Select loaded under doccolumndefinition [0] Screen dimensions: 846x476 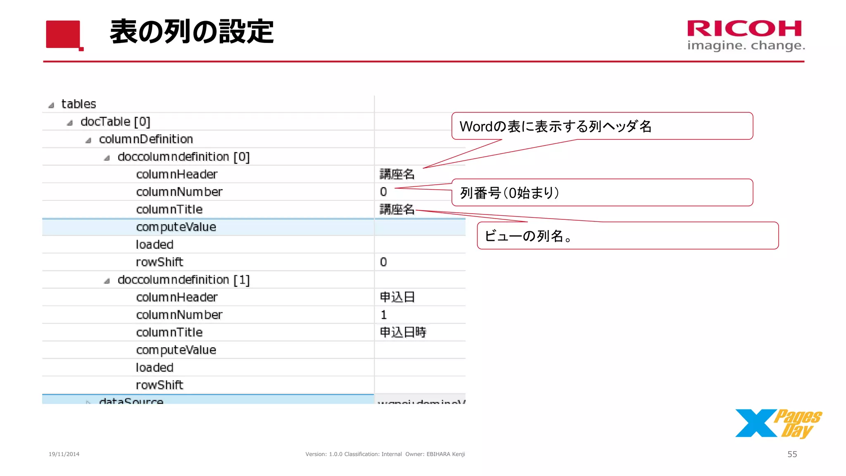click(x=154, y=244)
